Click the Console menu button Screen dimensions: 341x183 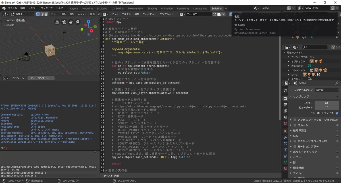click(18, 78)
